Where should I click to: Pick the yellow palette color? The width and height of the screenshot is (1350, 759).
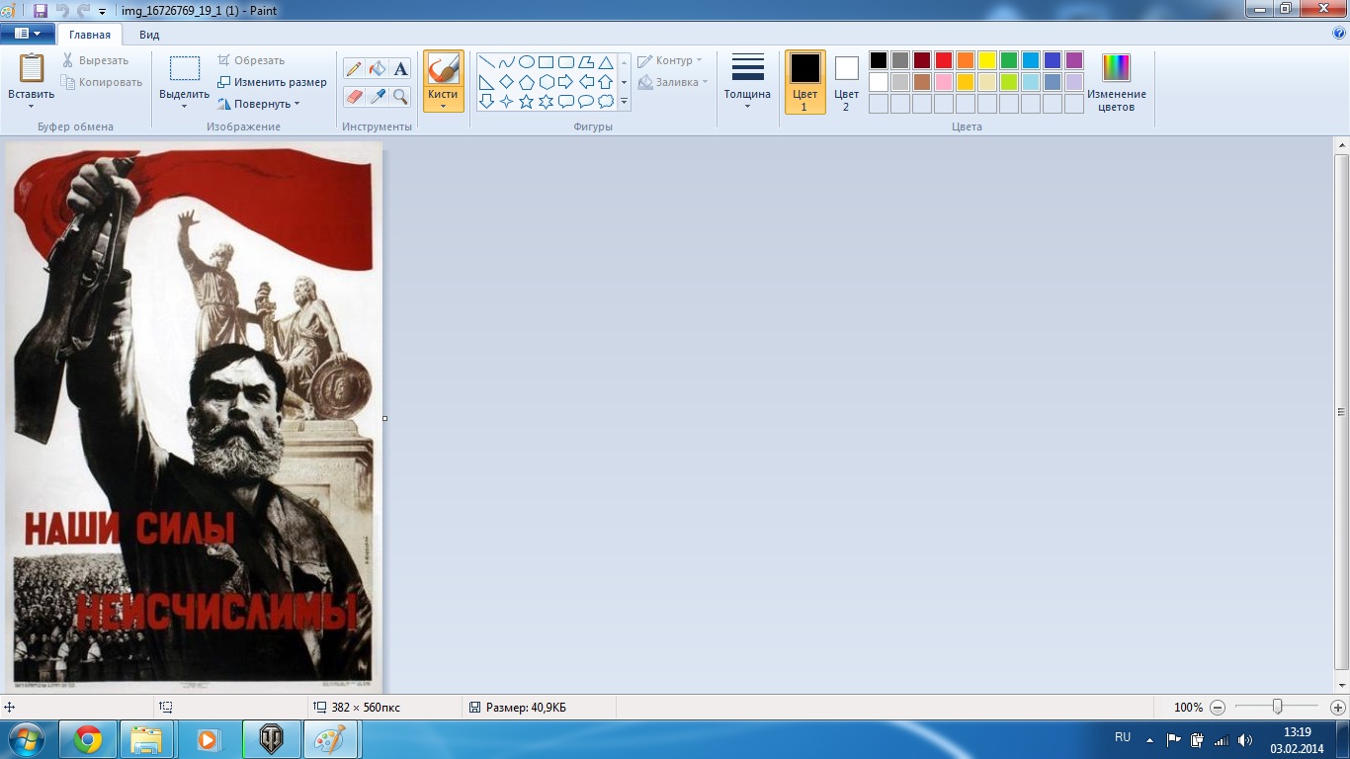point(987,60)
